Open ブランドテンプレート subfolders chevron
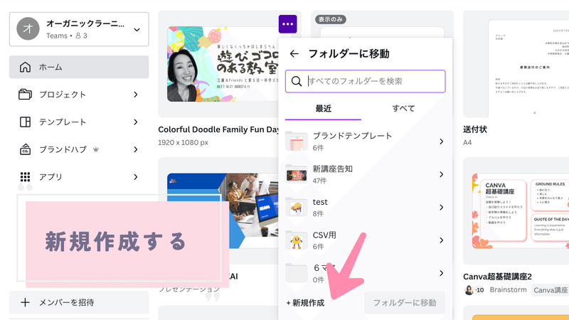 [x=441, y=142]
